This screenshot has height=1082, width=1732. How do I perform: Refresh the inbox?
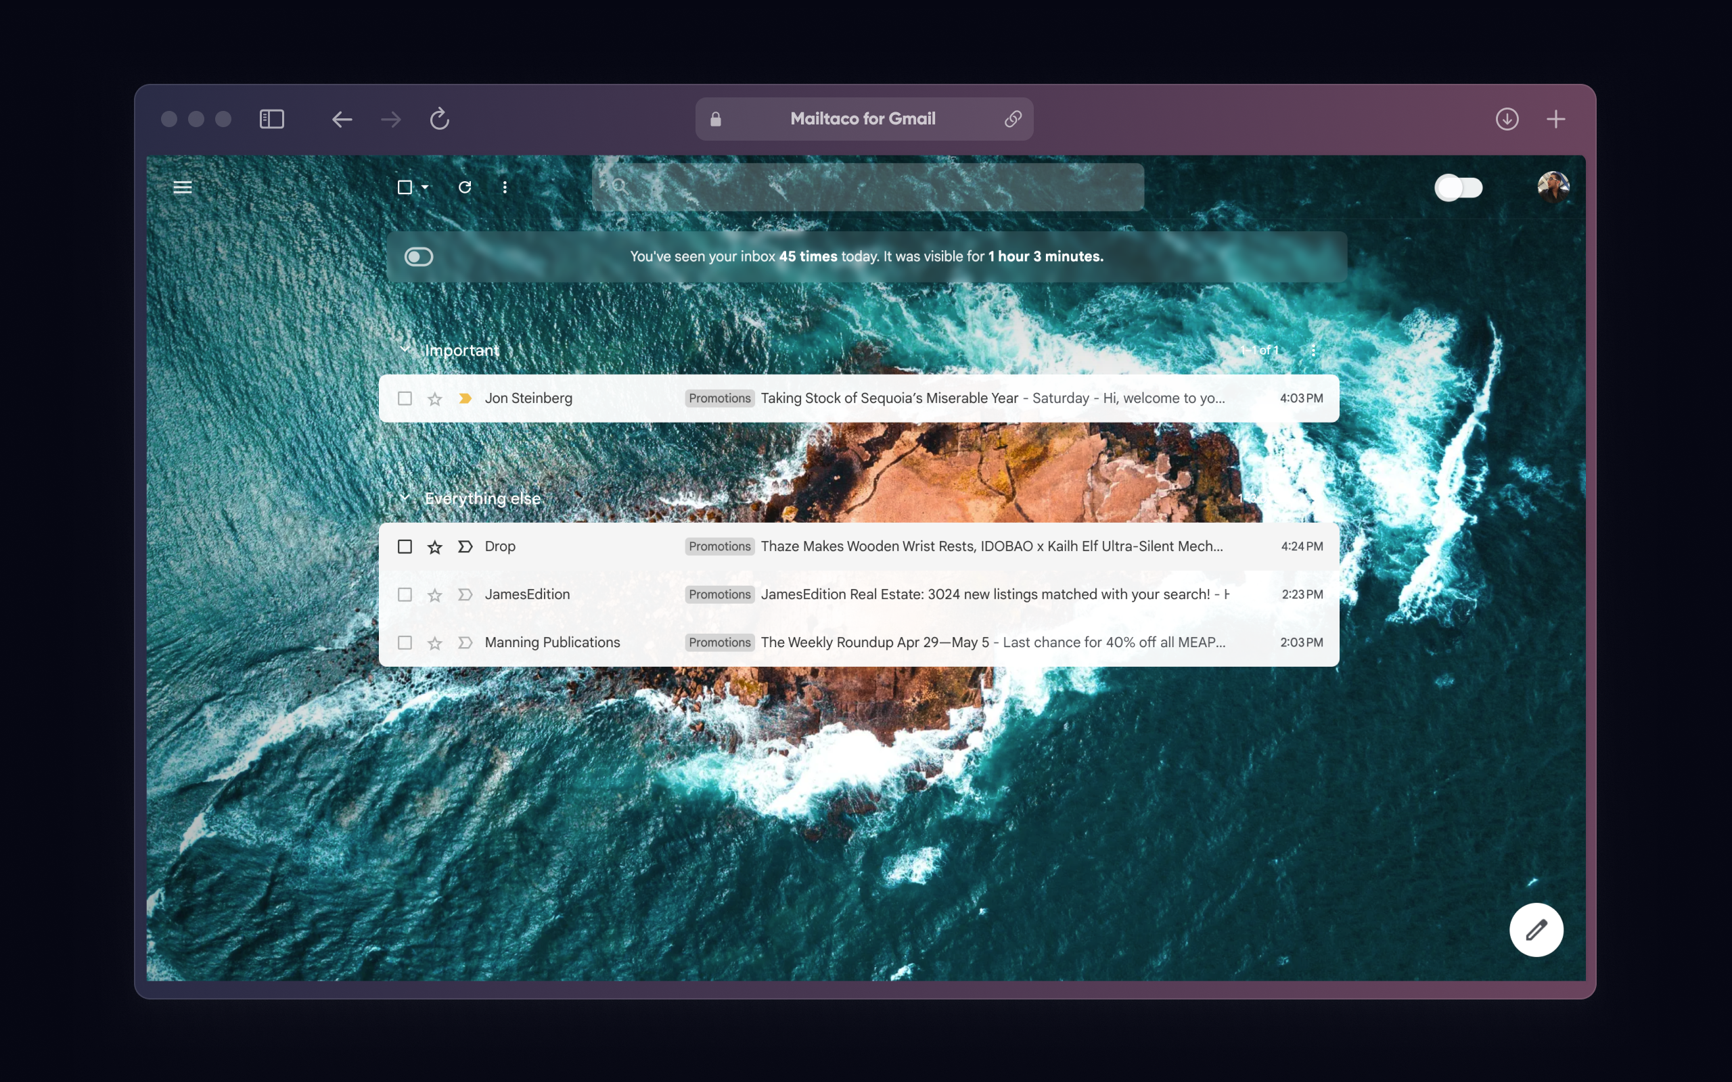pyautogui.click(x=465, y=187)
